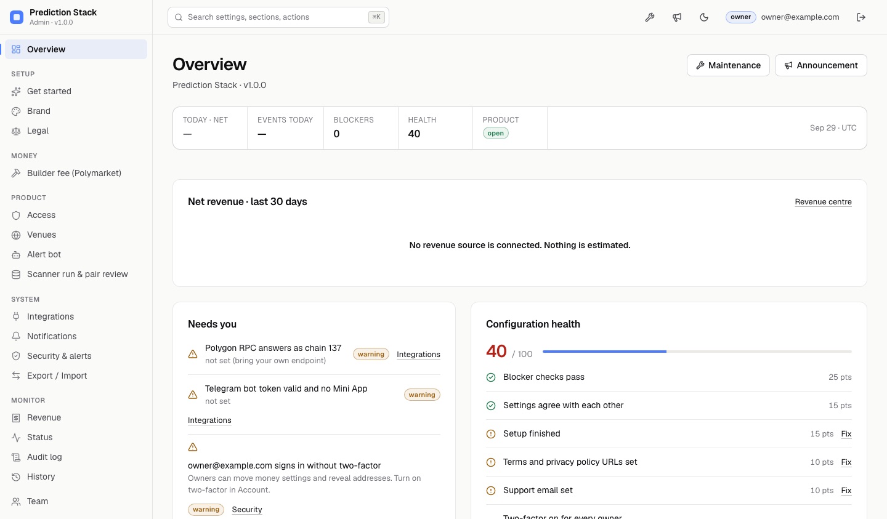Click the Alert bot robot icon
This screenshot has height=519, width=887.
[16, 255]
